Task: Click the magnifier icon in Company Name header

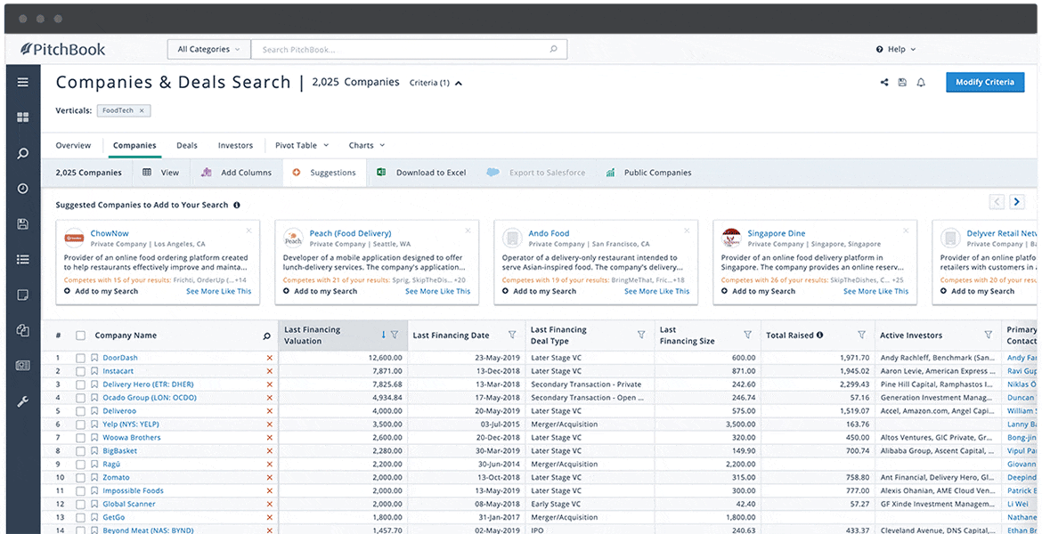Action: (x=266, y=336)
